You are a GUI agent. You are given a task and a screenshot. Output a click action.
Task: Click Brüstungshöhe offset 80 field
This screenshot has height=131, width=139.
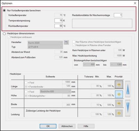click(x=66, y=95)
